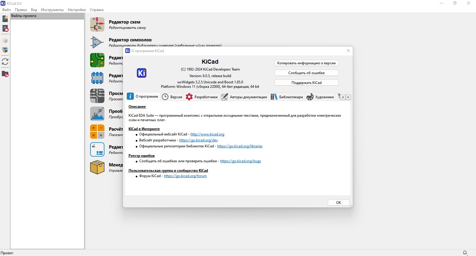Open the https://go.kicad.org/dev link
The width and height of the screenshot is (476, 256).
tap(198, 140)
